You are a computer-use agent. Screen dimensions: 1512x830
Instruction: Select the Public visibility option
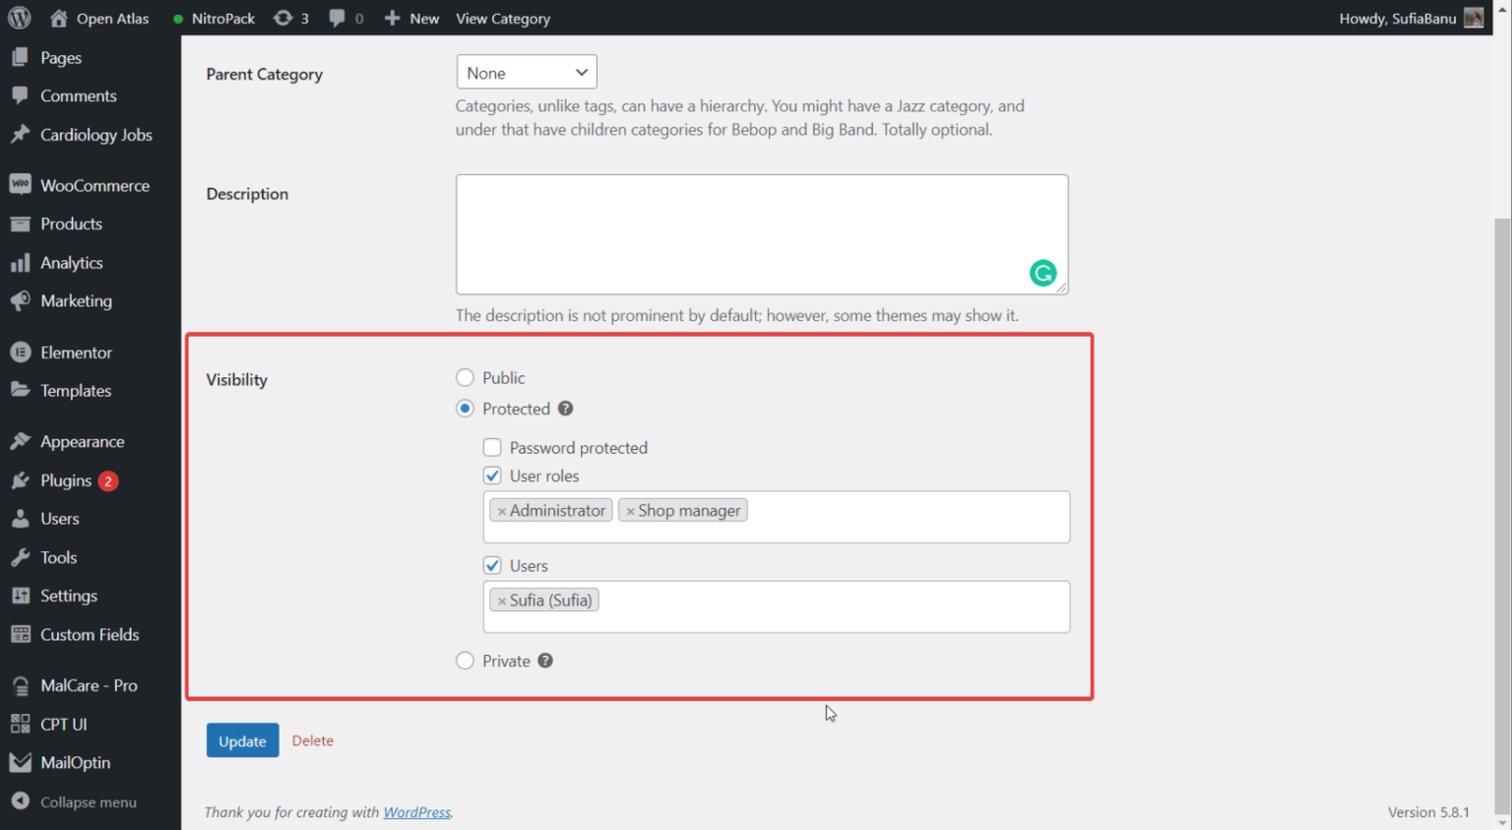pyautogui.click(x=465, y=378)
